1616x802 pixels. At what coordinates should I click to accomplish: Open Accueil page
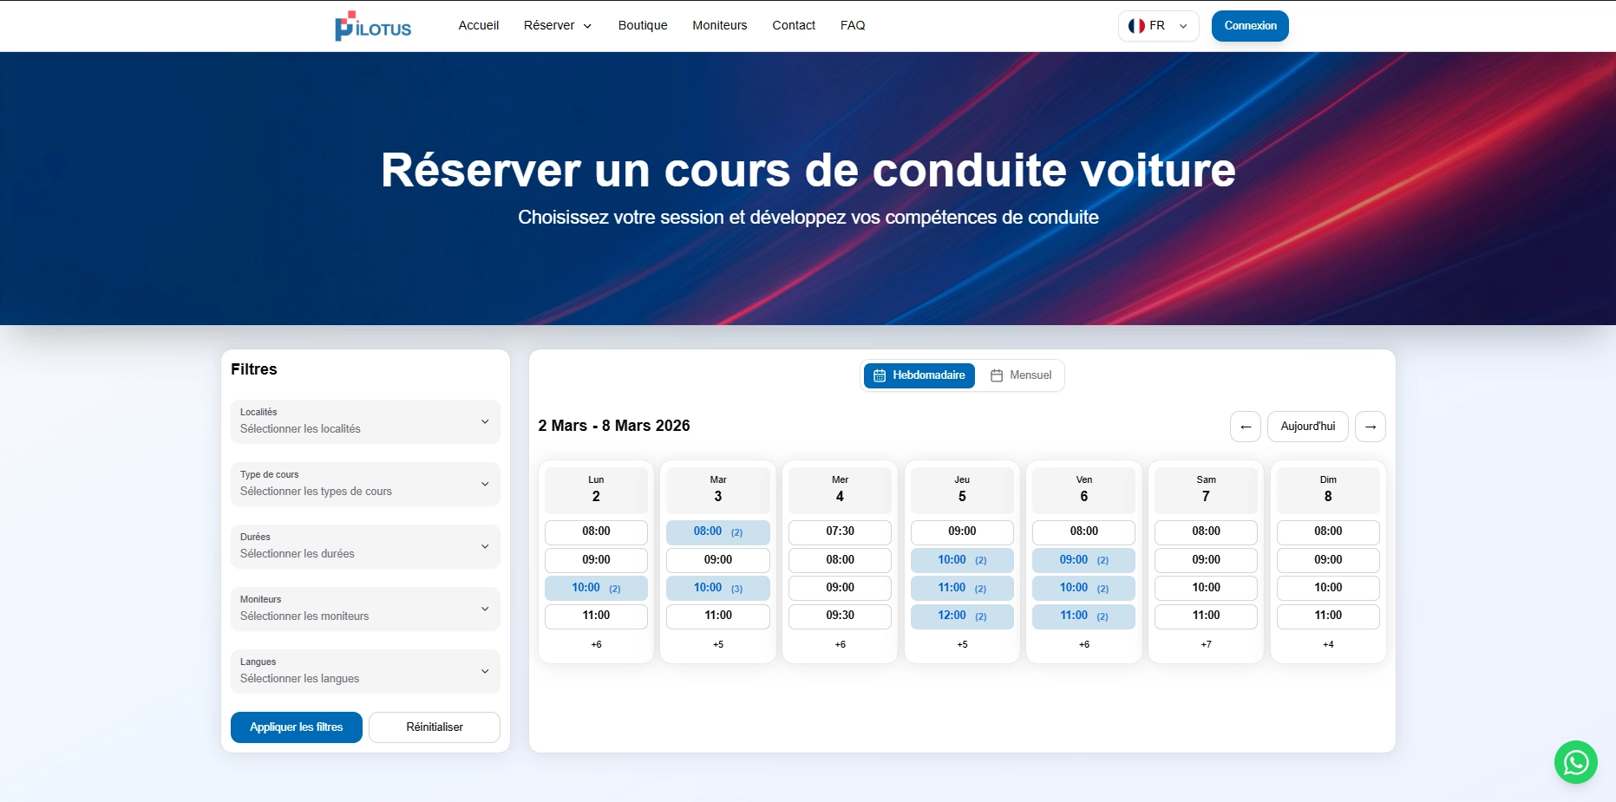(x=479, y=25)
